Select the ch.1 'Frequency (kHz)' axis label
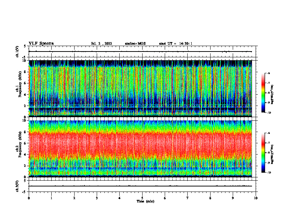 20,84
